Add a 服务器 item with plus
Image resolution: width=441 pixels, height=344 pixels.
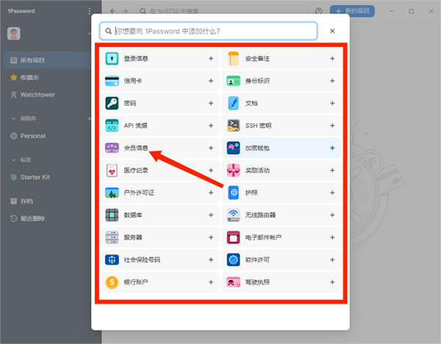point(211,238)
